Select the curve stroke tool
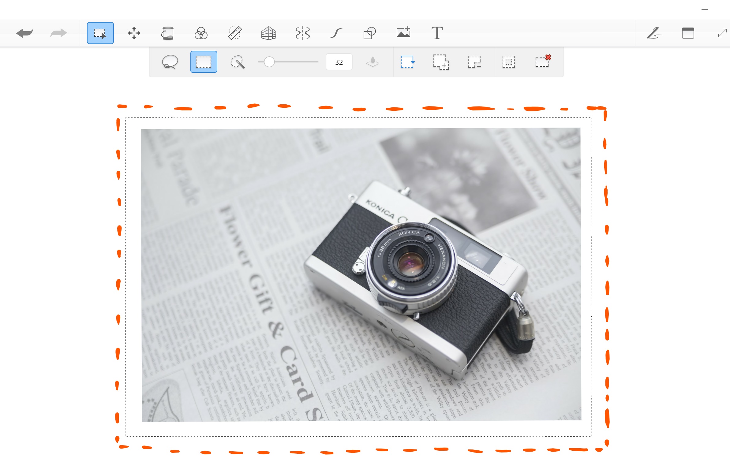 click(336, 33)
